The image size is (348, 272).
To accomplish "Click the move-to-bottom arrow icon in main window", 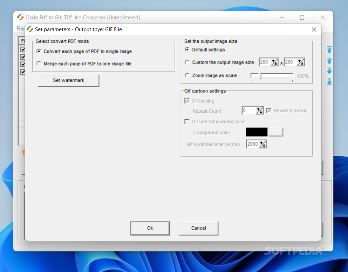I will point(329,82).
